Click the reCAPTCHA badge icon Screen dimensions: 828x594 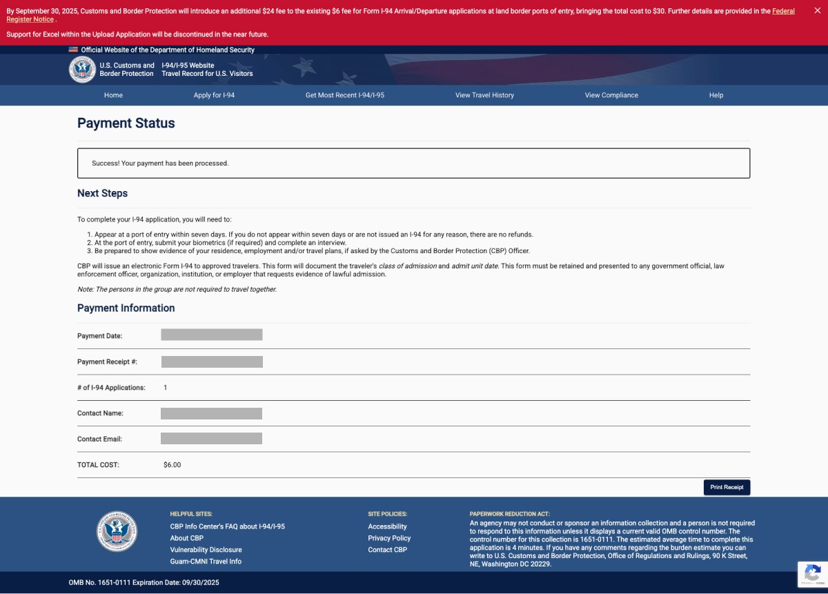tap(812, 574)
